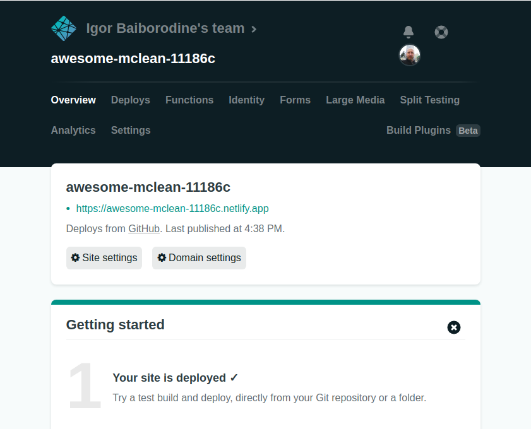Select the Forms tab
The image size is (531, 429).
pyautogui.click(x=295, y=100)
